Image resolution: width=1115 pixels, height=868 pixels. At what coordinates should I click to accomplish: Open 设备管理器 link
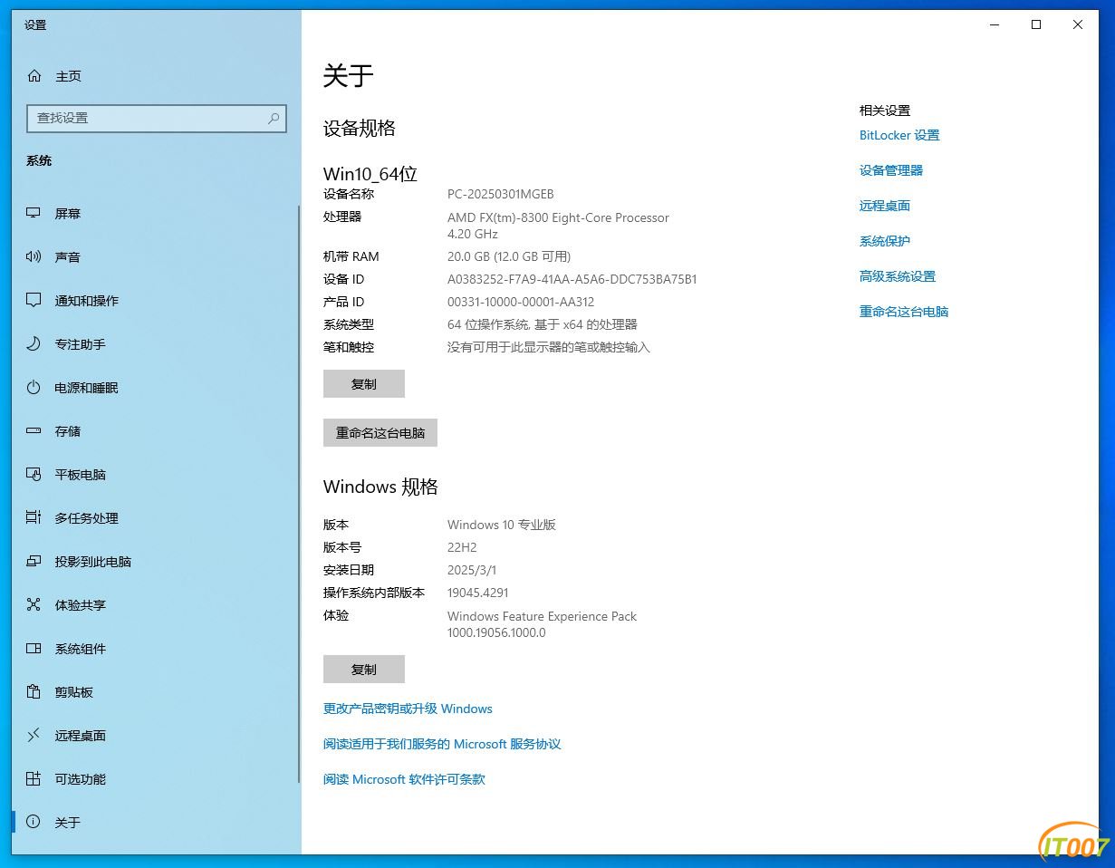click(x=891, y=170)
